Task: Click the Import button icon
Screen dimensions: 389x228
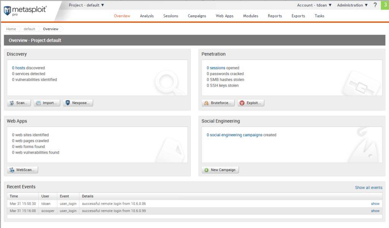Action: pos(38,103)
